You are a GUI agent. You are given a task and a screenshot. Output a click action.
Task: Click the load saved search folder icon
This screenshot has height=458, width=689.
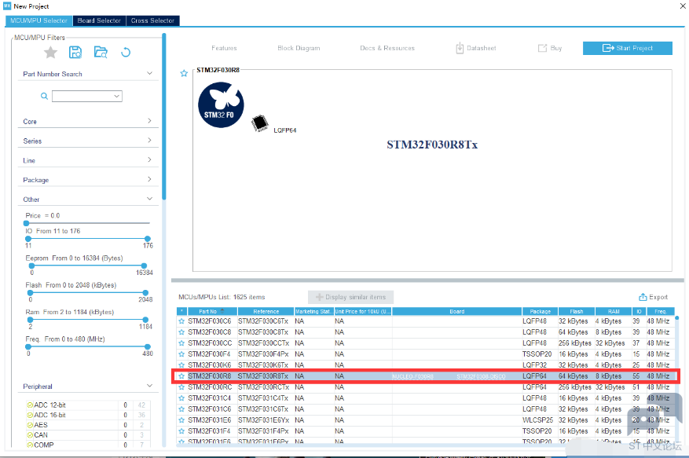(101, 53)
